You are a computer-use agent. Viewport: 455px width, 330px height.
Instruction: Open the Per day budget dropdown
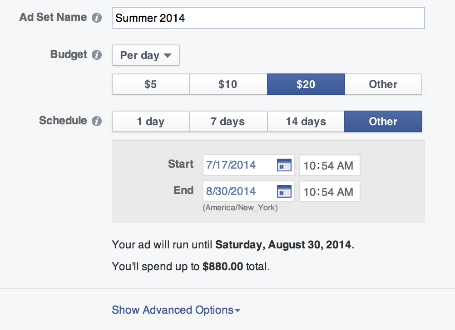146,55
